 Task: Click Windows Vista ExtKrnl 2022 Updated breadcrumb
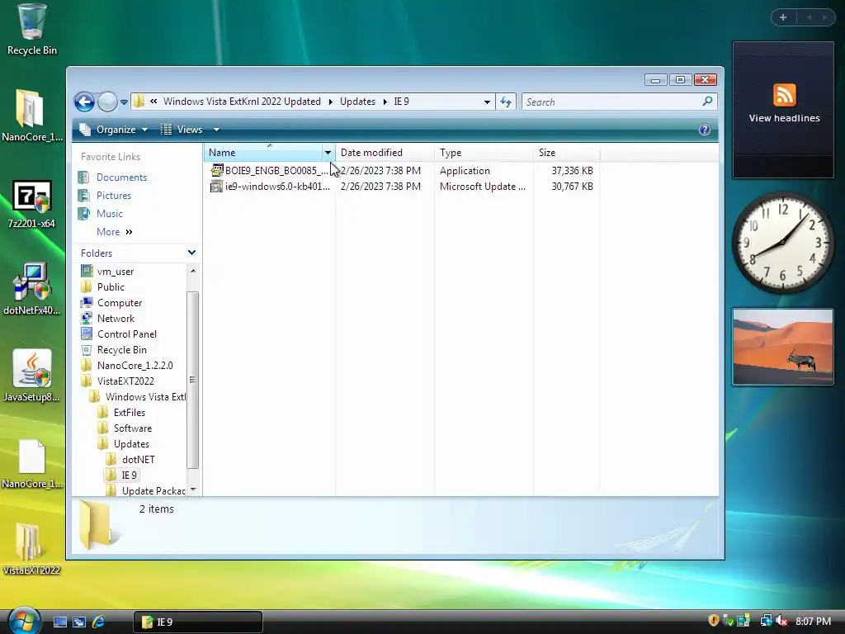pyautogui.click(x=242, y=102)
